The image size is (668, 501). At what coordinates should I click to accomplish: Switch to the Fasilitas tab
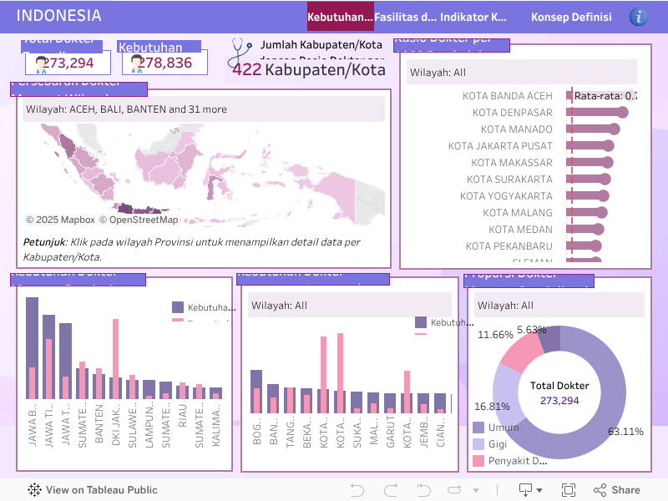406,17
